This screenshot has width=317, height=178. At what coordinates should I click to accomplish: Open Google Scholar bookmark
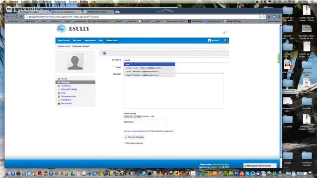pos(232,21)
